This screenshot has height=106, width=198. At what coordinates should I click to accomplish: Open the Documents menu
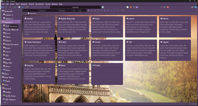(x=40, y=4)
